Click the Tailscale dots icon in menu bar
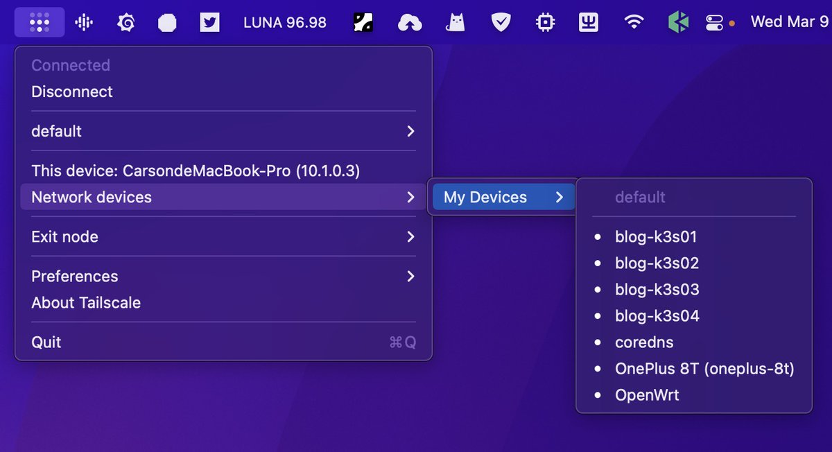The image size is (832, 452). [x=40, y=22]
